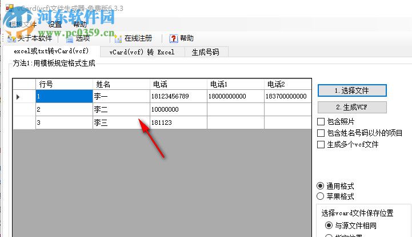Click the online registration (在线注册) icon
Screen dimensions: 412x237
[x=118, y=39]
